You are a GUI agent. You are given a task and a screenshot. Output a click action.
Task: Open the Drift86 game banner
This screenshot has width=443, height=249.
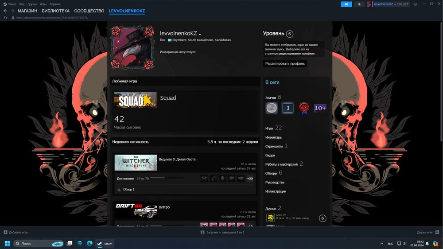(x=136, y=210)
